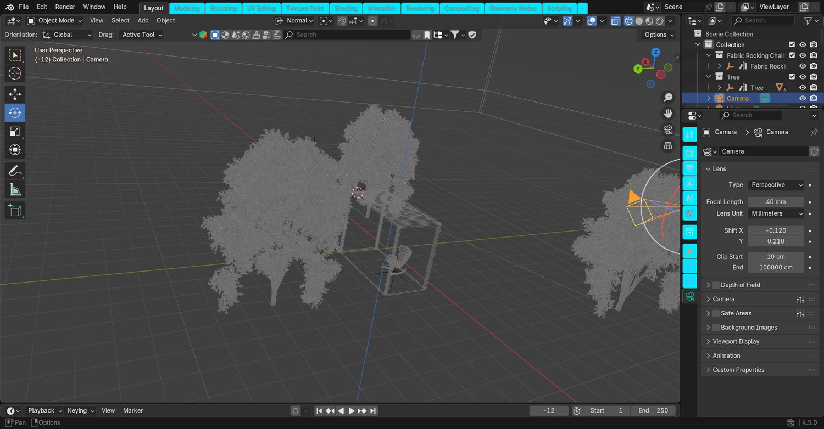Enable the Depth of Field checkbox
The width and height of the screenshot is (824, 429).
716,285
